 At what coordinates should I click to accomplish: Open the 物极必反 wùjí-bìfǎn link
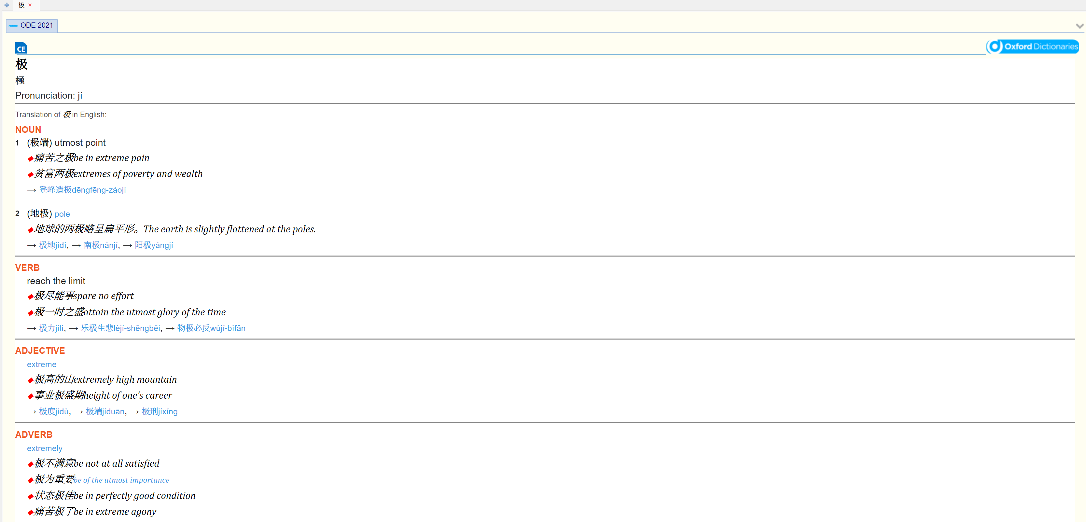pos(211,328)
